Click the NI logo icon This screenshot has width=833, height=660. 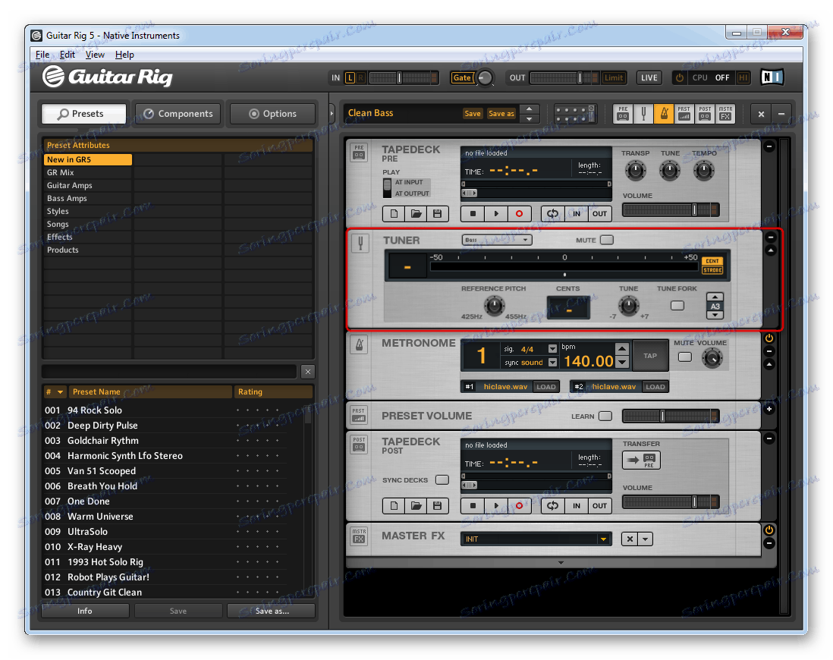772,77
